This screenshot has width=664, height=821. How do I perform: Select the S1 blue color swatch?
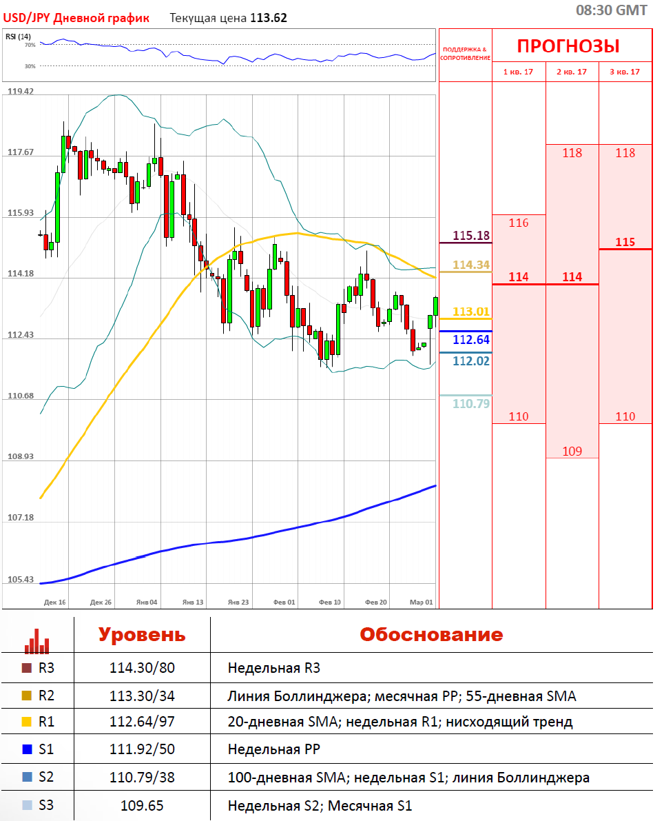coord(27,750)
